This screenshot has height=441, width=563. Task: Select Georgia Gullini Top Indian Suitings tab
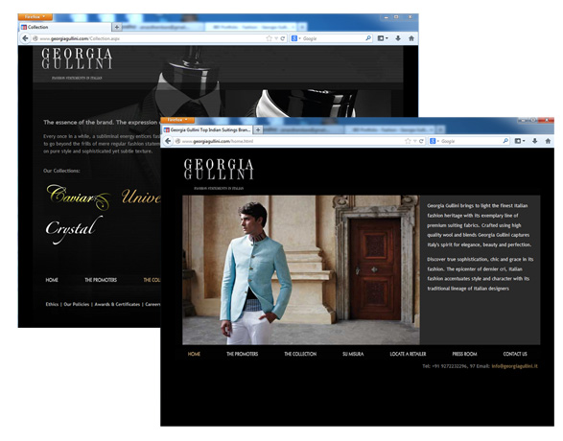[x=207, y=129]
